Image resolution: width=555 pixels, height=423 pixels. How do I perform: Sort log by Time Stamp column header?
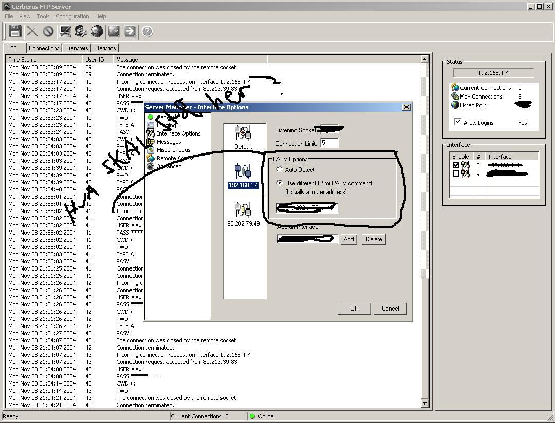point(44,60)
